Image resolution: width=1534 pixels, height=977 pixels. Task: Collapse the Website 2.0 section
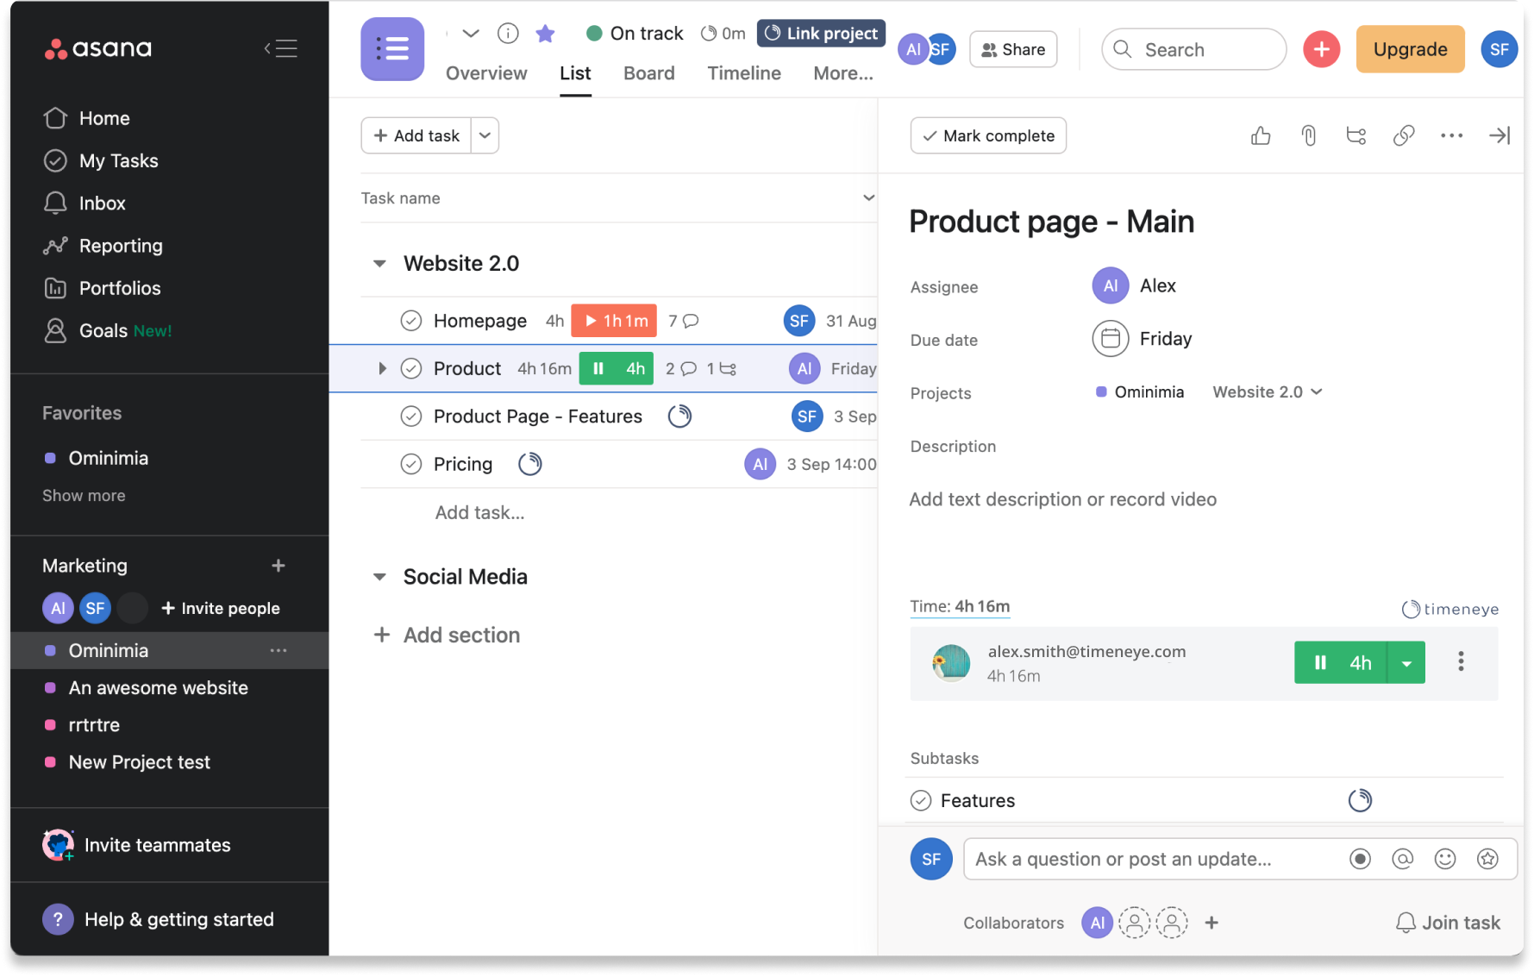click(379, 264)
